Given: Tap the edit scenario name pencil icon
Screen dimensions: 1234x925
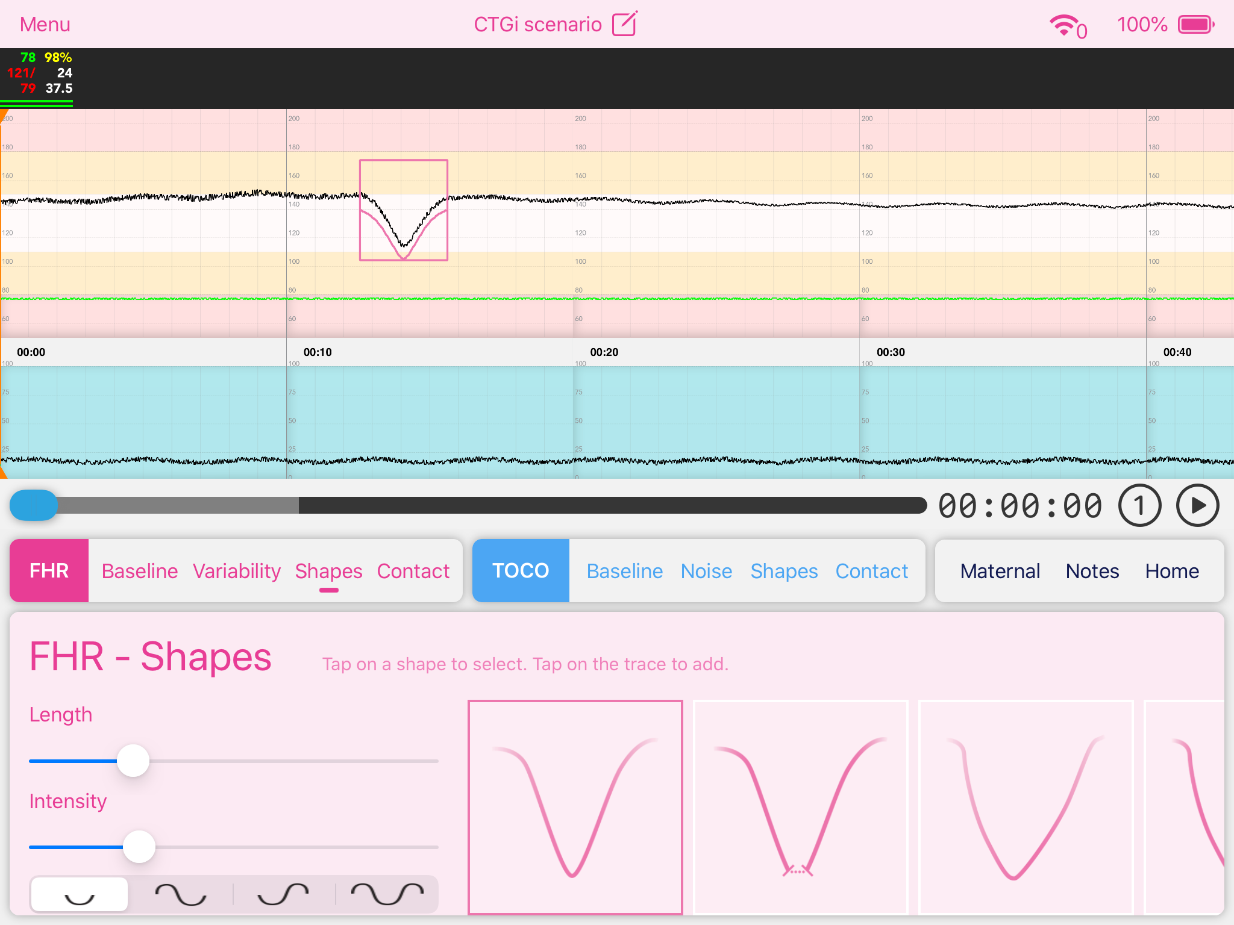Looking at the screenshot, I should pyautogui.click(x=624, y=24).
